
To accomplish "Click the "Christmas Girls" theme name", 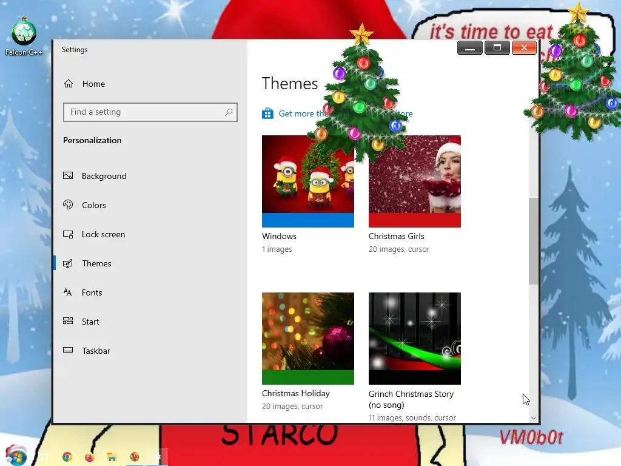I will (397, 236).
